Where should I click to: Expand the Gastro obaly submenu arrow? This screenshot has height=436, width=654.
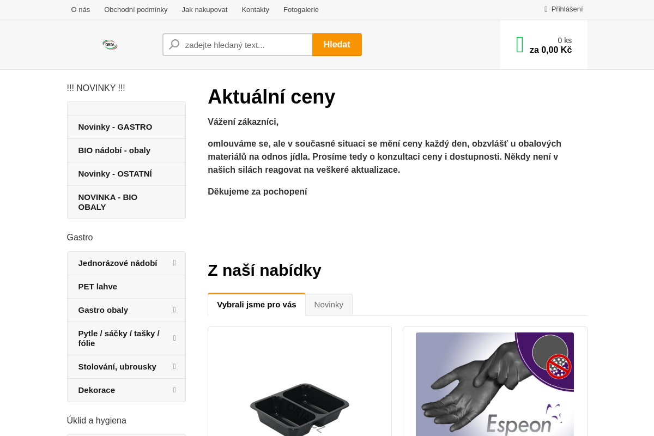pyautogui.click(x=174, y=310)
